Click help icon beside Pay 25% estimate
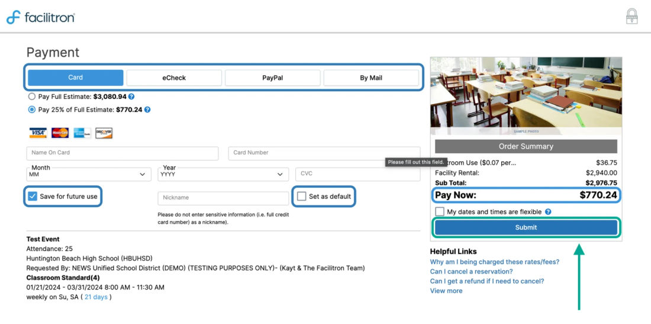The width and height of the screenshot is (651, 324). (x=147, y=110)
